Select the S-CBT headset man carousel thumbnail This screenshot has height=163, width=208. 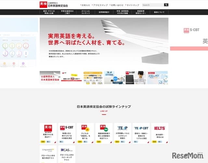point(136,78)
